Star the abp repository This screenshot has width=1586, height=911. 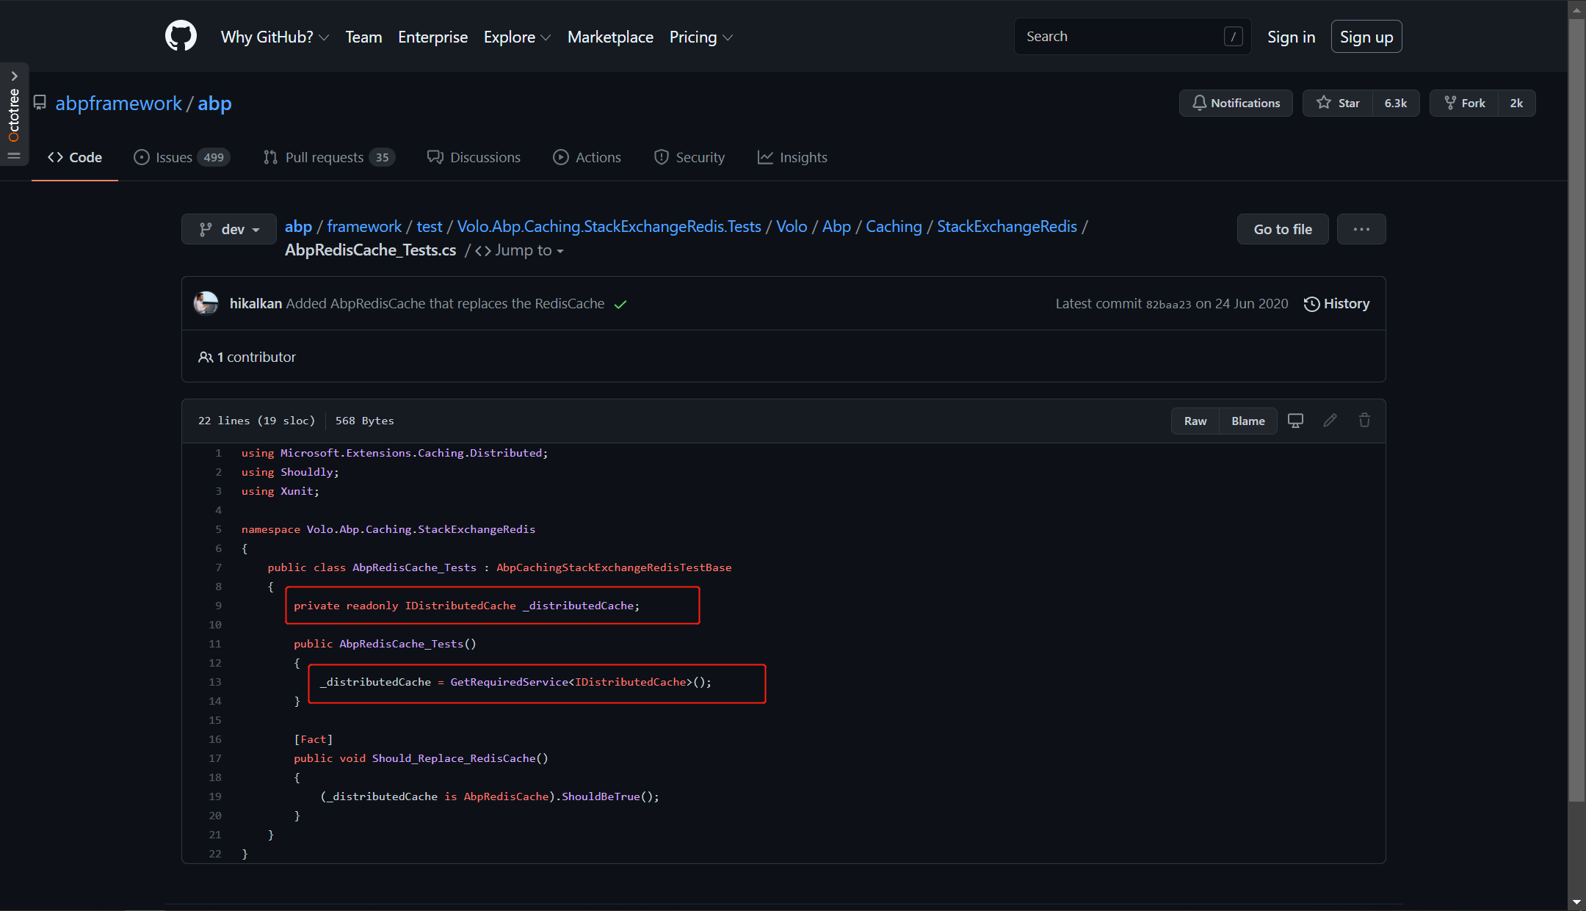(x=1338, y=103)
